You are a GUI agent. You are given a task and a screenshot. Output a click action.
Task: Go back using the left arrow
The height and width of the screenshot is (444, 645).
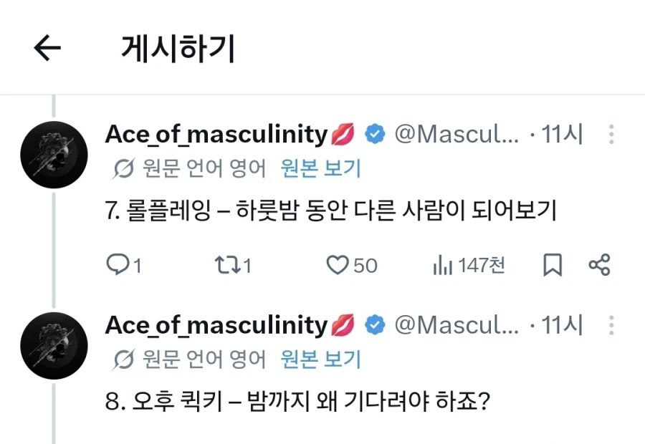tap(47, 48)
